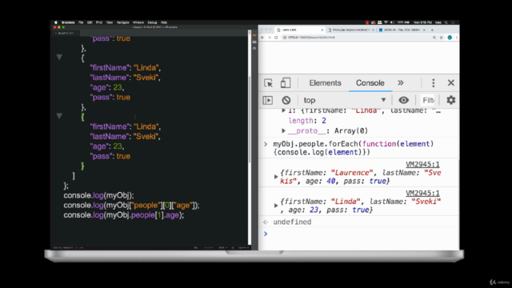Viewport: 512px width, 288px height.
Task: Click the zoom magnifier icon in address bar
Action: point(434,38)
